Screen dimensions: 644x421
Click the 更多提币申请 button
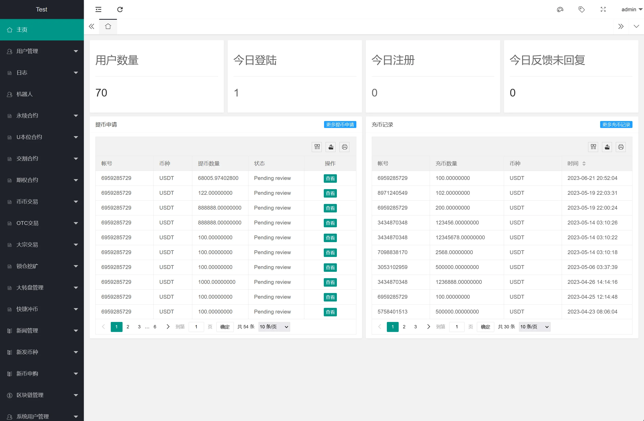[x=340, y=124]
